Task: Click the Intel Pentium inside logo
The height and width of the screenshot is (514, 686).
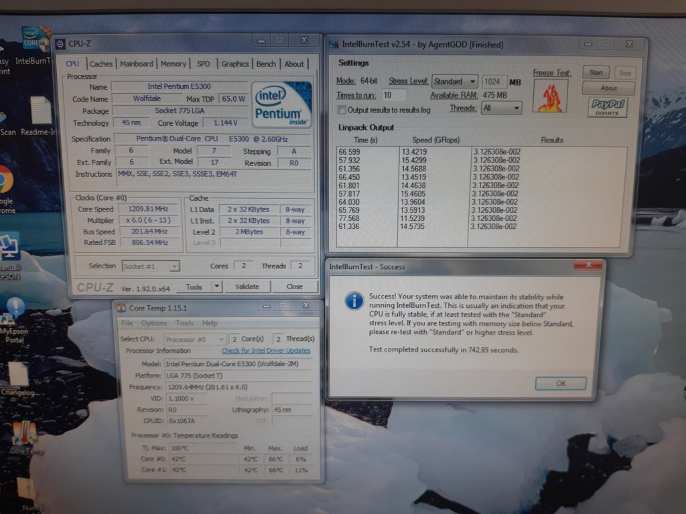Action: click(282, 105)
